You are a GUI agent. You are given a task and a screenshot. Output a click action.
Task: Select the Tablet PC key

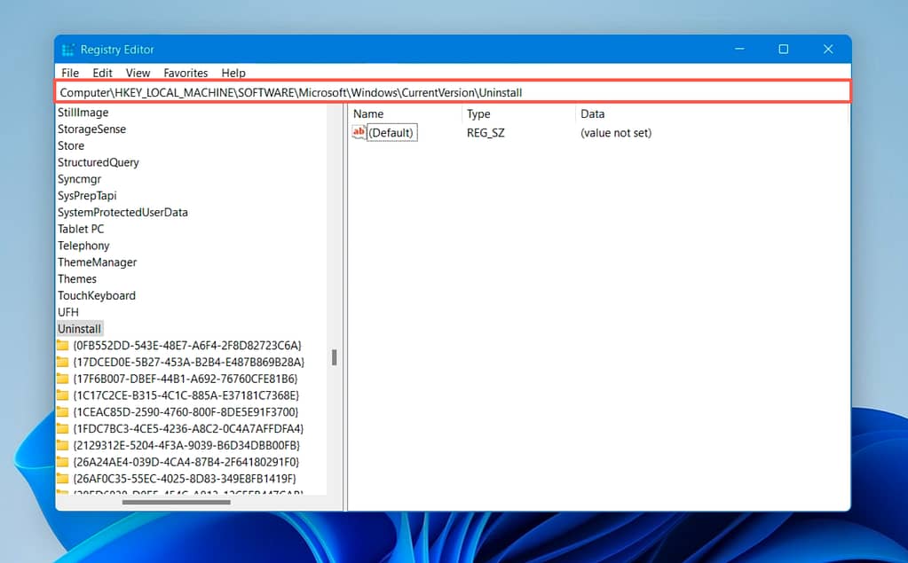(81, 229)
